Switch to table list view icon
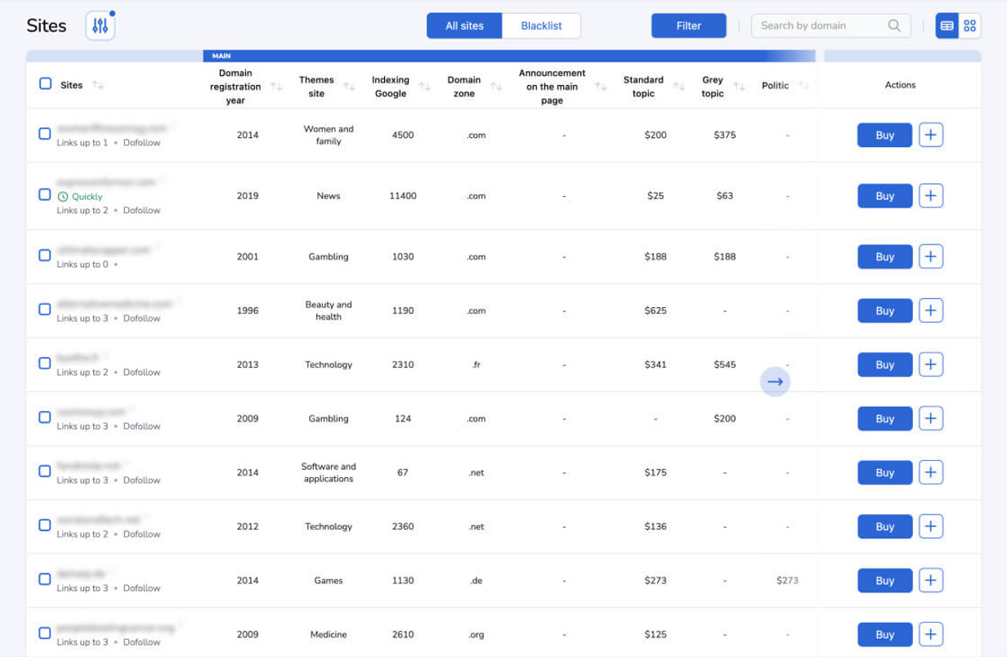Viewport: 1007px width, 657px height. (x=947, y=25)
